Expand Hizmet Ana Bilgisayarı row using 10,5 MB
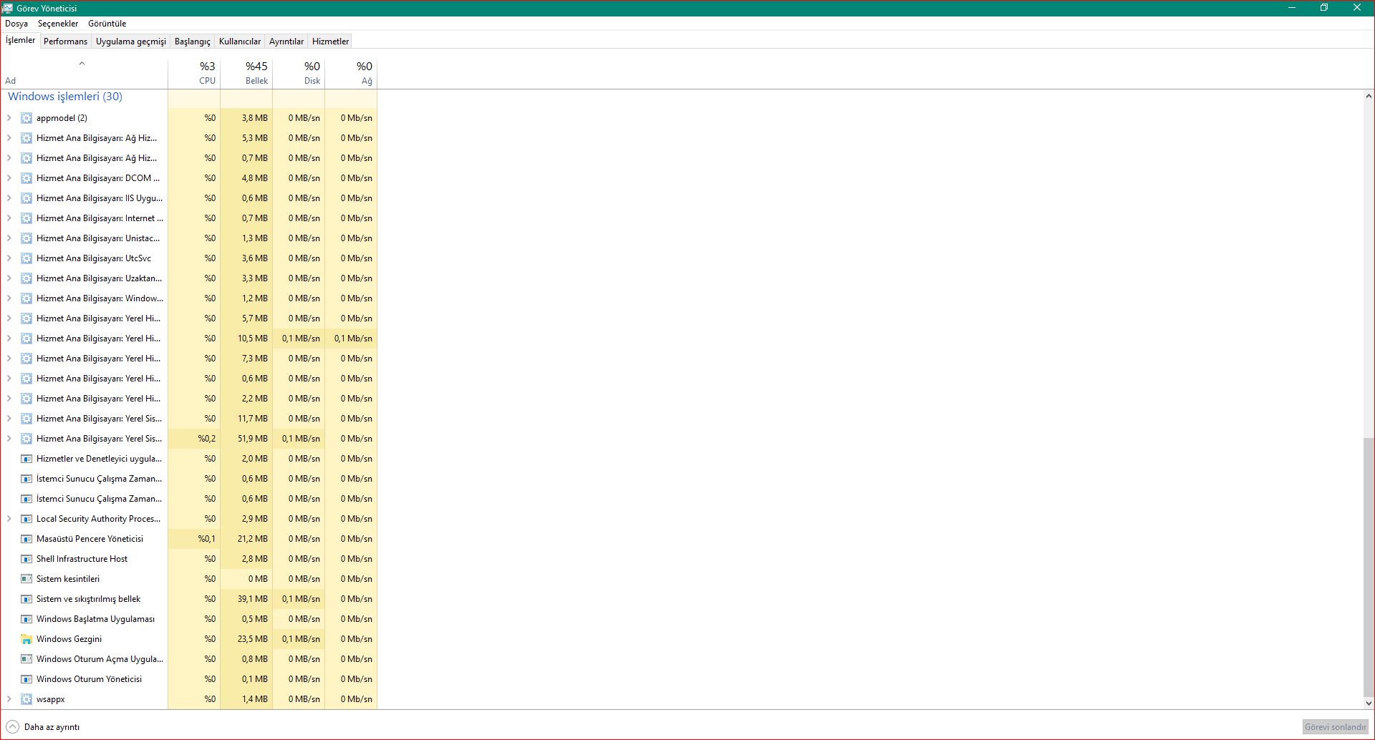 click(9, 339)
